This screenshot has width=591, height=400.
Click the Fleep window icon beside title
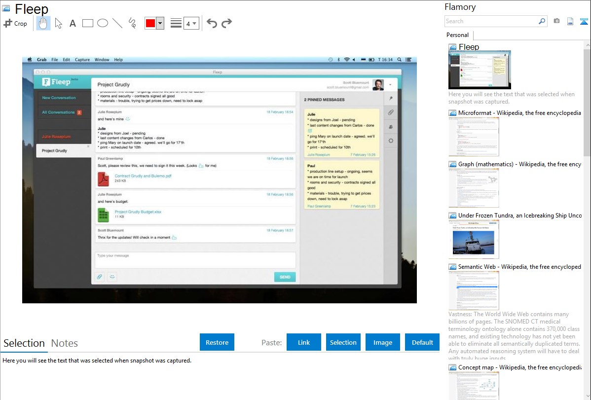[6, 8]
